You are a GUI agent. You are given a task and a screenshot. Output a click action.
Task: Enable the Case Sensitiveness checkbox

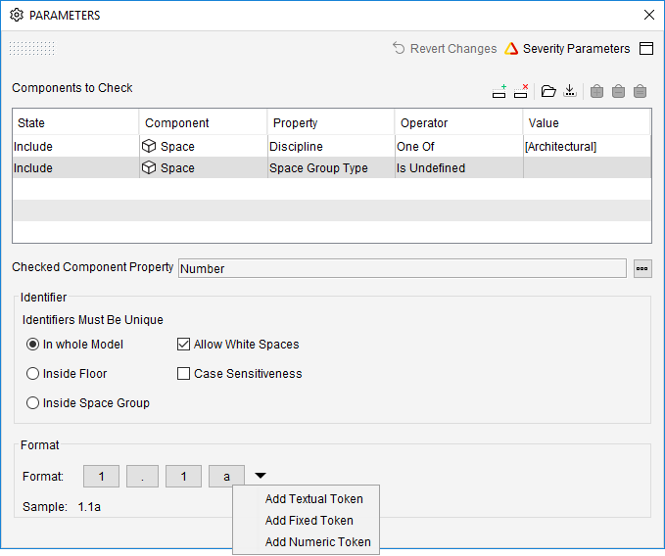(x=183, y=374)
